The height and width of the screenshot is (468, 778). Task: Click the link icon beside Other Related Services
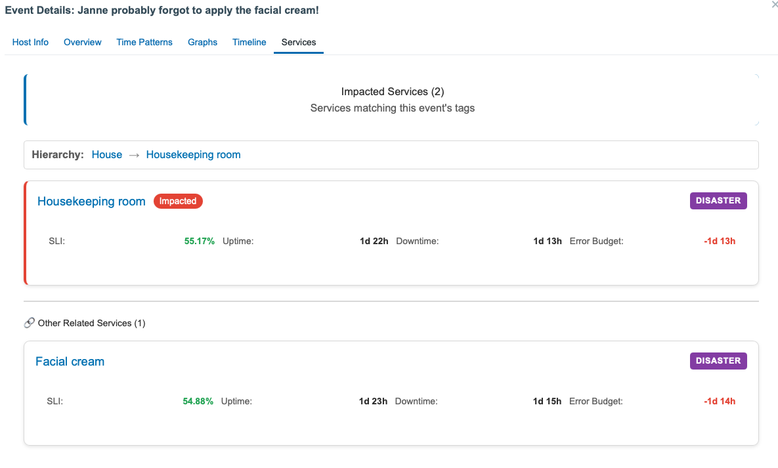[x=29, y=323]
